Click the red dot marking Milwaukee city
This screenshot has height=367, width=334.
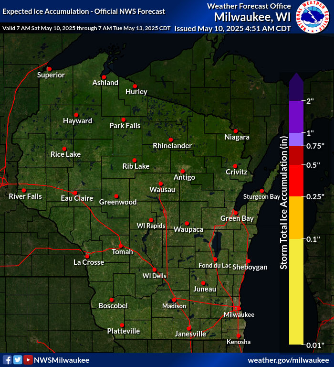point(239,308)
